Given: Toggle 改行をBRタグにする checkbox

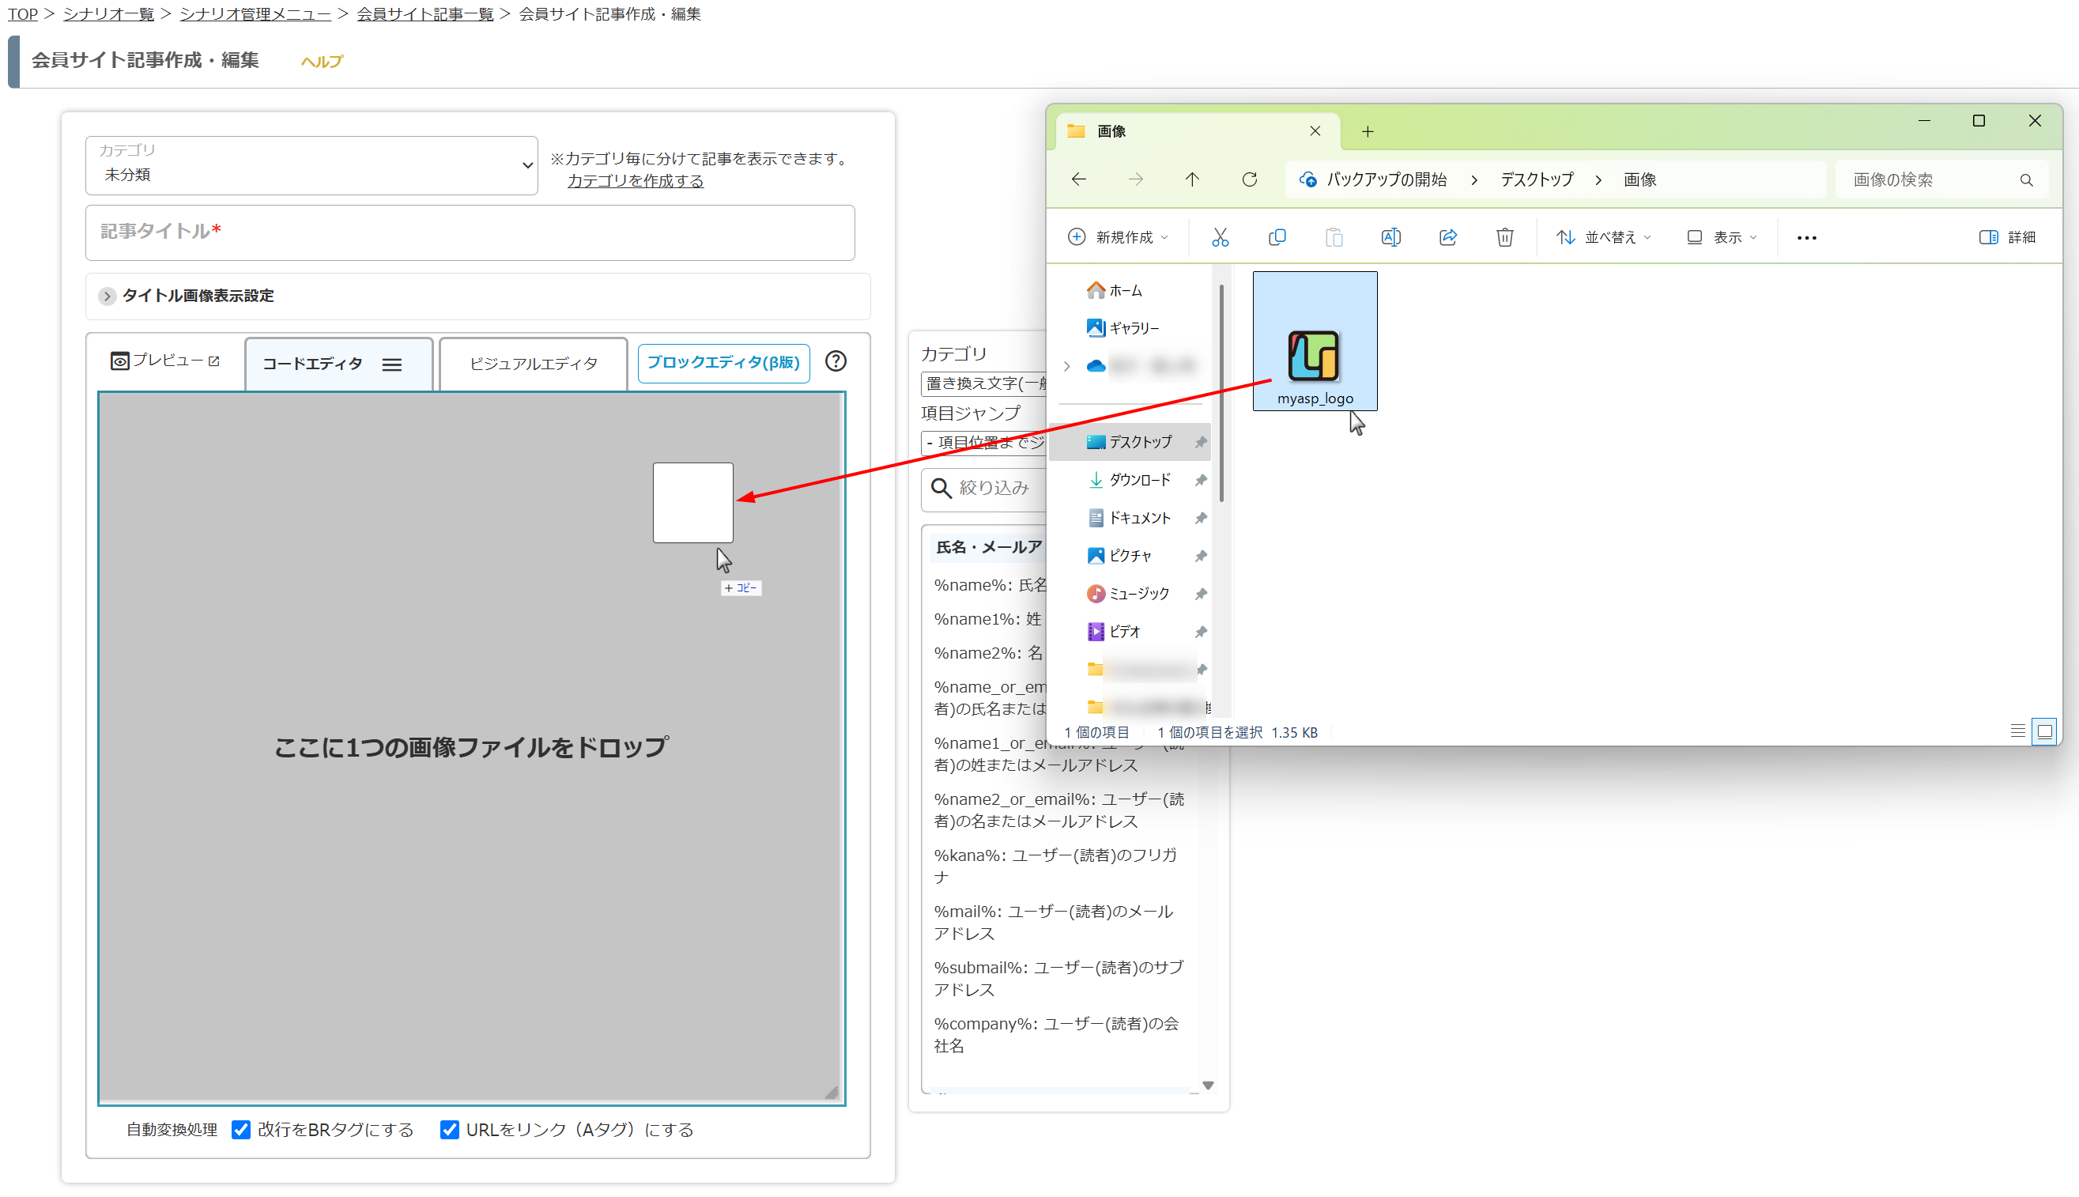Looking at the screenshot, I should click(241, 1130).
